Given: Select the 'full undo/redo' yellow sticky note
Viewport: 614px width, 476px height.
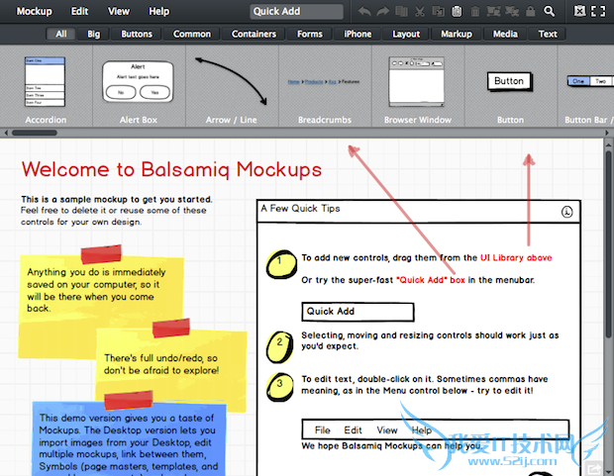Looking at the screenshot, I should tap(171, 368).
